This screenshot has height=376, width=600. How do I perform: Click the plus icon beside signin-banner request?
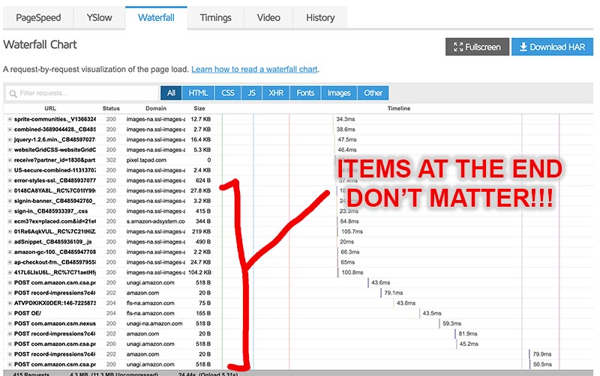[x=10, y=201]
